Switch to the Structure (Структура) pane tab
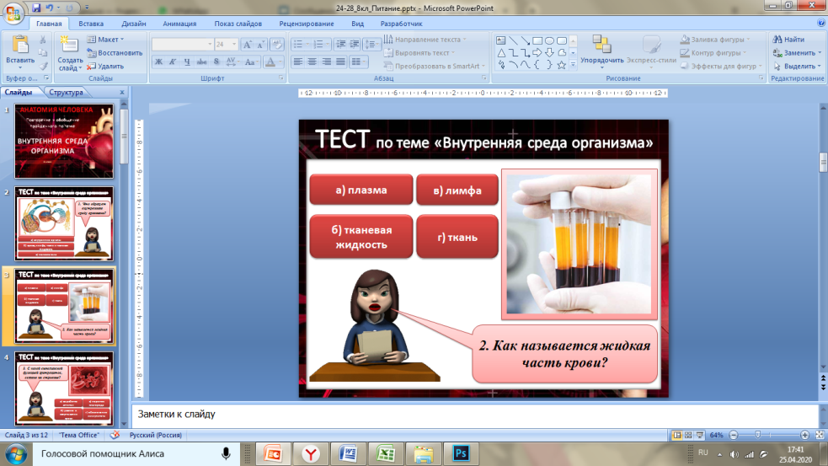Screen dimensions: 828x466 [x=66, y=93]
